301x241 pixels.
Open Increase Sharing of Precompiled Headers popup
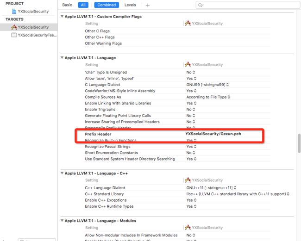(191, 122)
